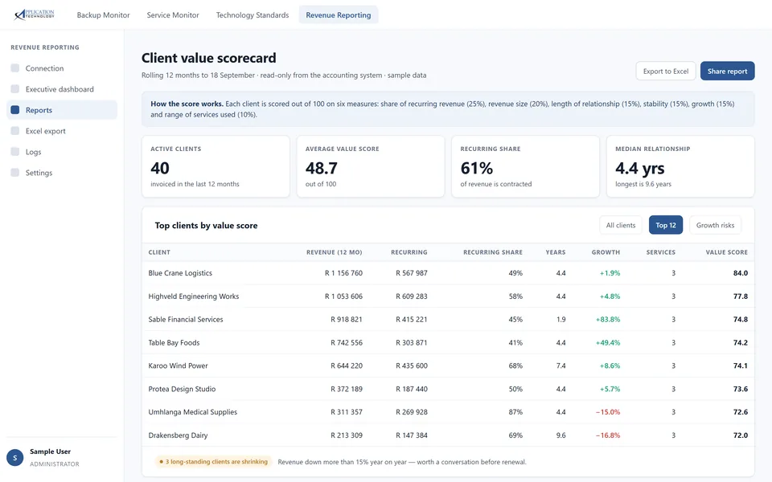Click the Recurring column header

(x=409, y=252)
